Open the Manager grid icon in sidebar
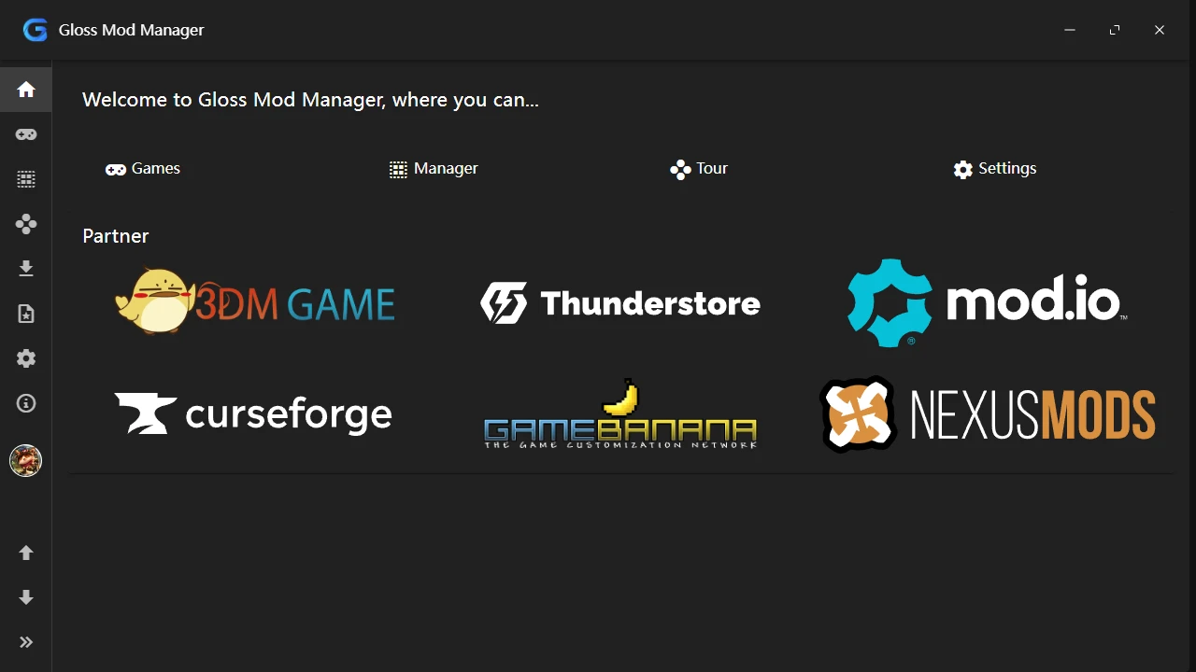This screenshot has width=1196, height=672. coord(26,179)
